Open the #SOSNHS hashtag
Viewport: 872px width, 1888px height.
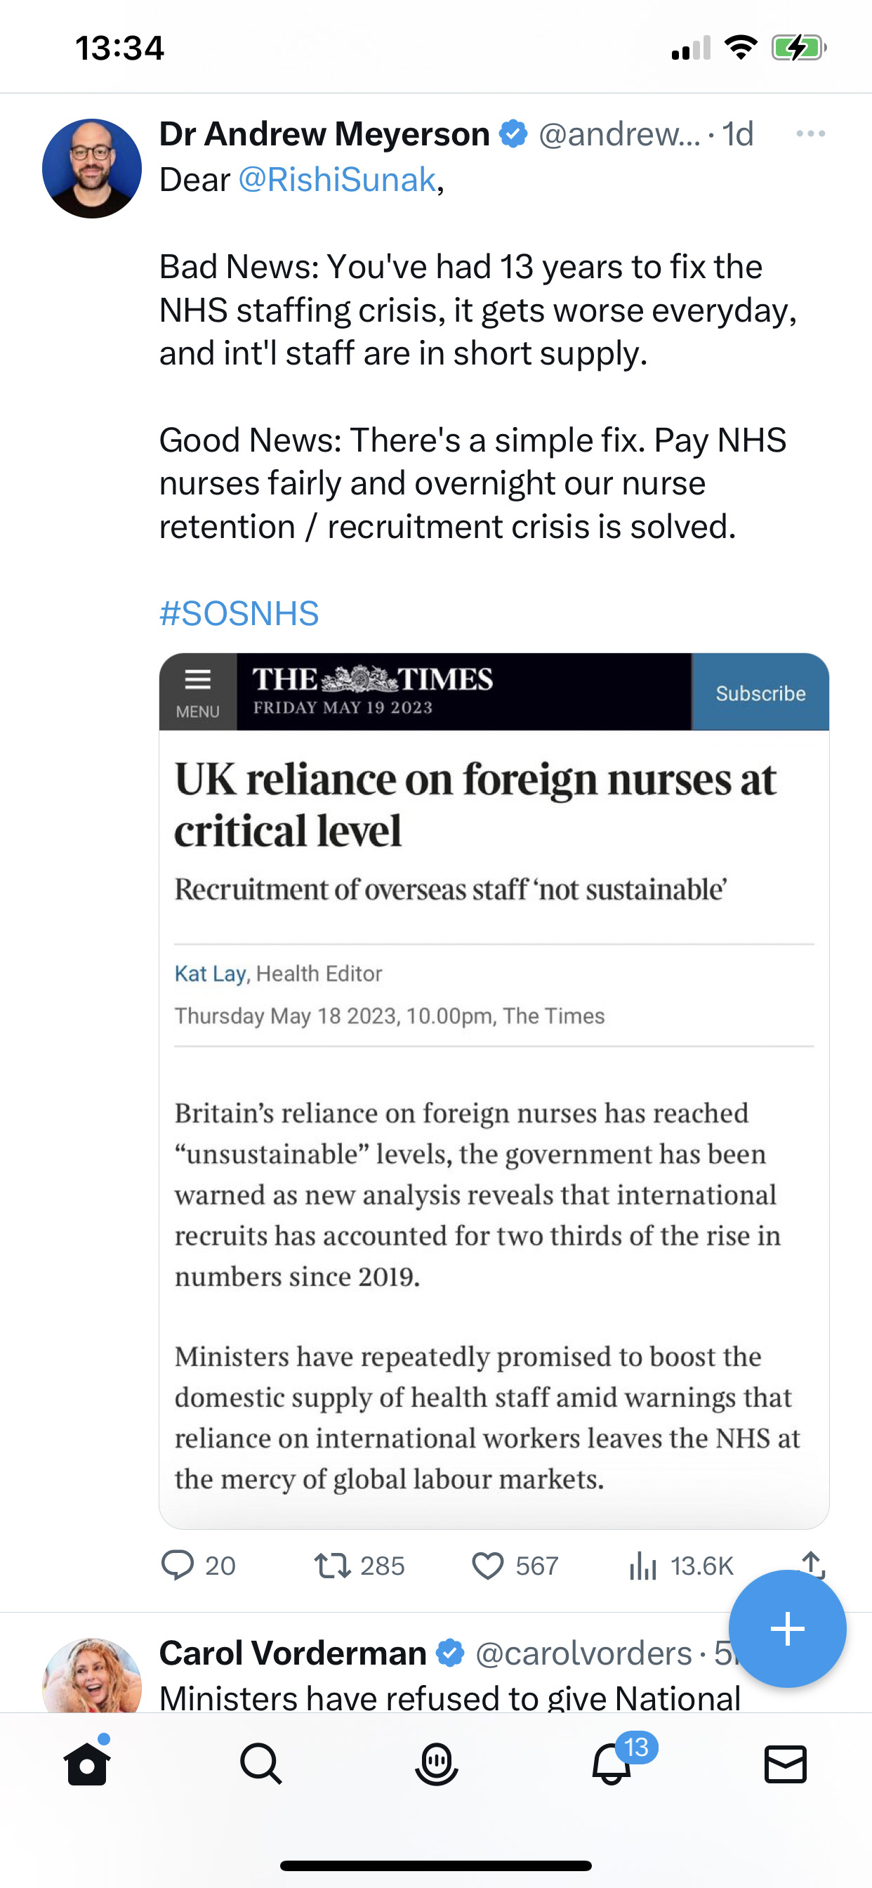coord(239,612)
